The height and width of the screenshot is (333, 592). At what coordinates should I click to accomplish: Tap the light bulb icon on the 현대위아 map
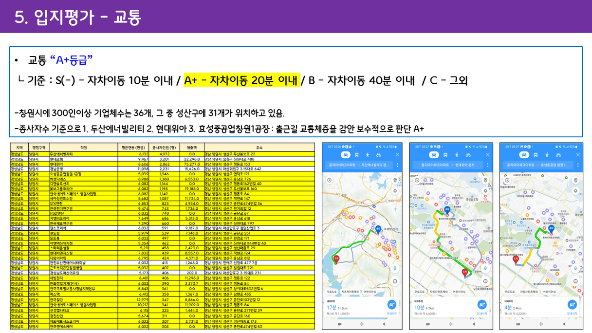[x=485, y=179]
